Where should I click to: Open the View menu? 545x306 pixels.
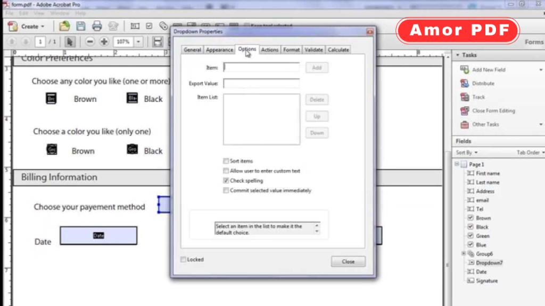39,13
